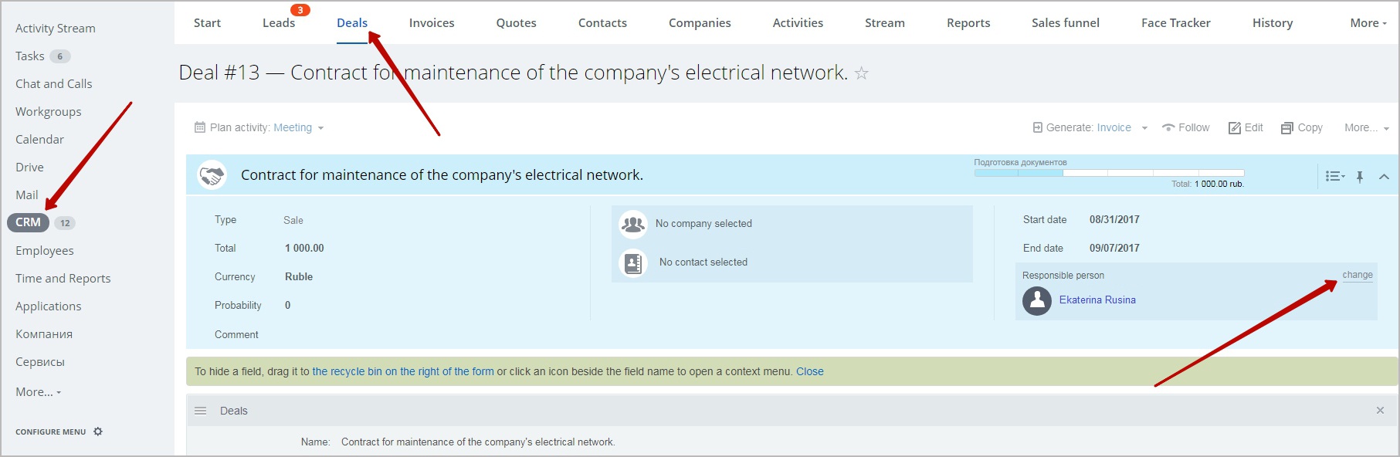Close the hide-field hint message
The height and width of the screenshot is (457, 1400).
[810, 371]
